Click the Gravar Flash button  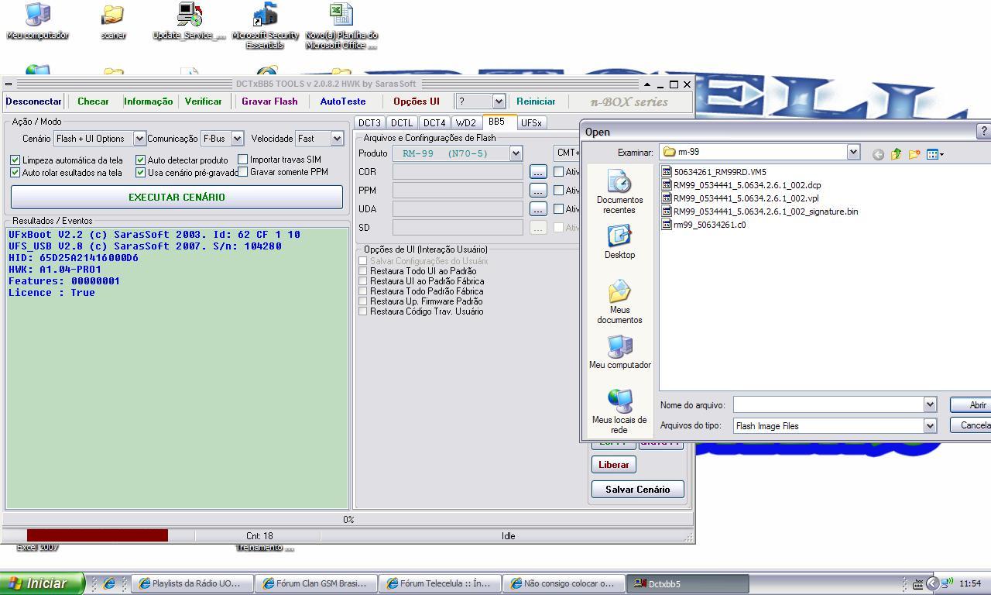pyautogui.click(x=269, y=101)
